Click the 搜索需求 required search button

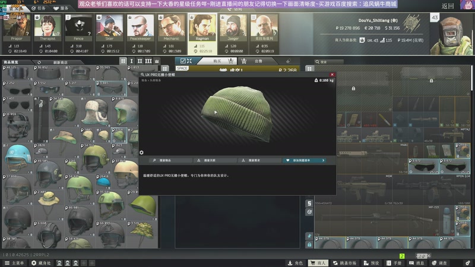259,160
